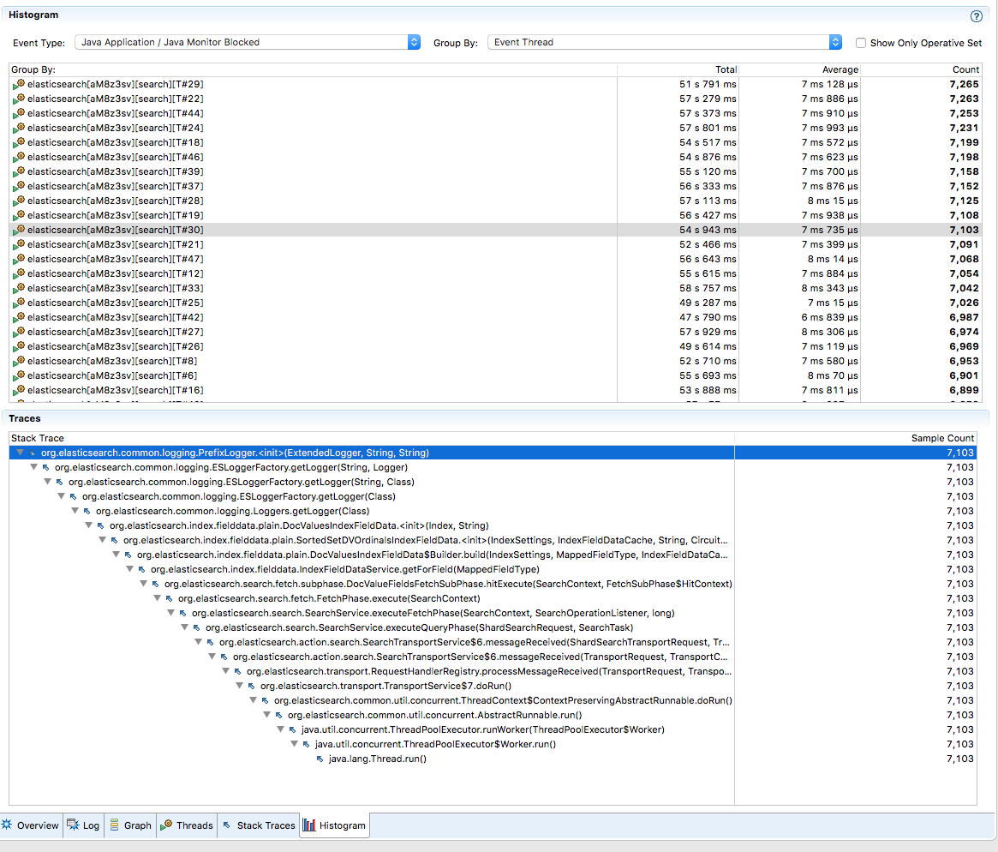The height and width of the screenshot is (852, 998).
Task: Collapse DocValuesIndexFieldData.<init> node
Action: tap(88, 525)
